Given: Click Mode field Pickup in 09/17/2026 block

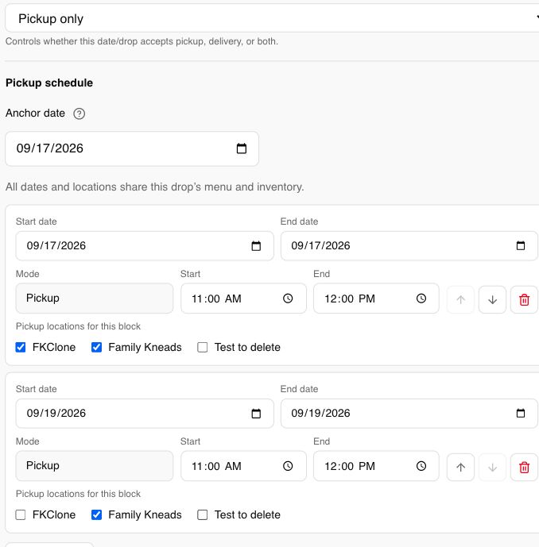Looking at the screenshot, I should (x=95, y=299).
